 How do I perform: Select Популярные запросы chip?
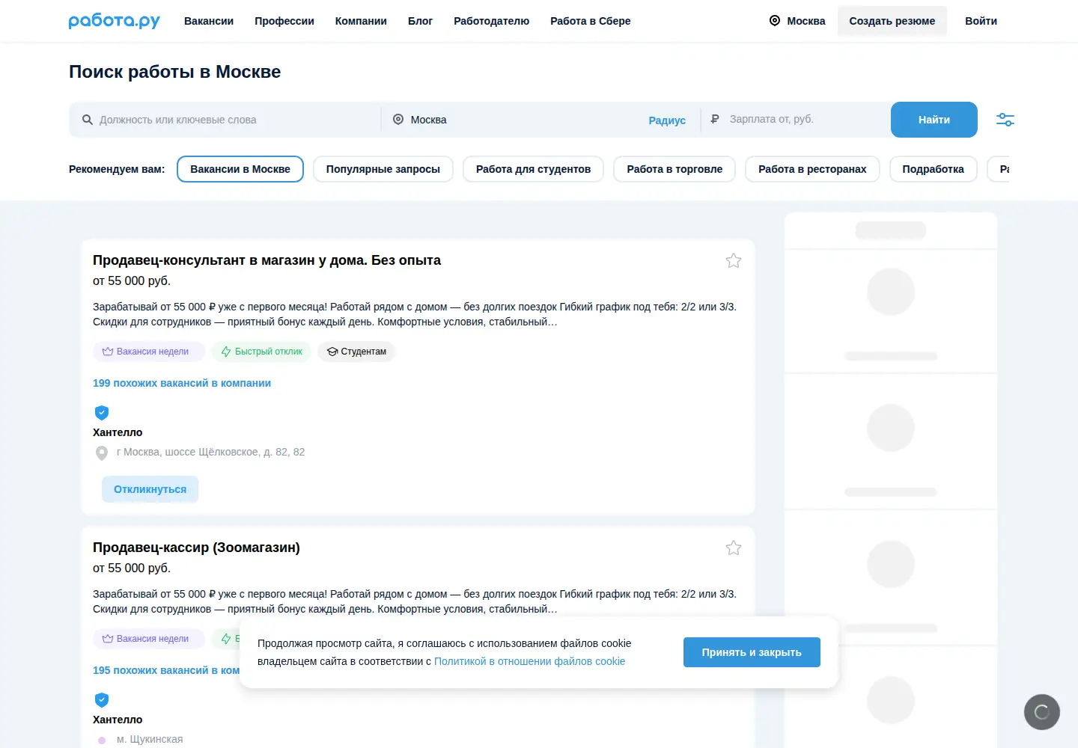383,169
